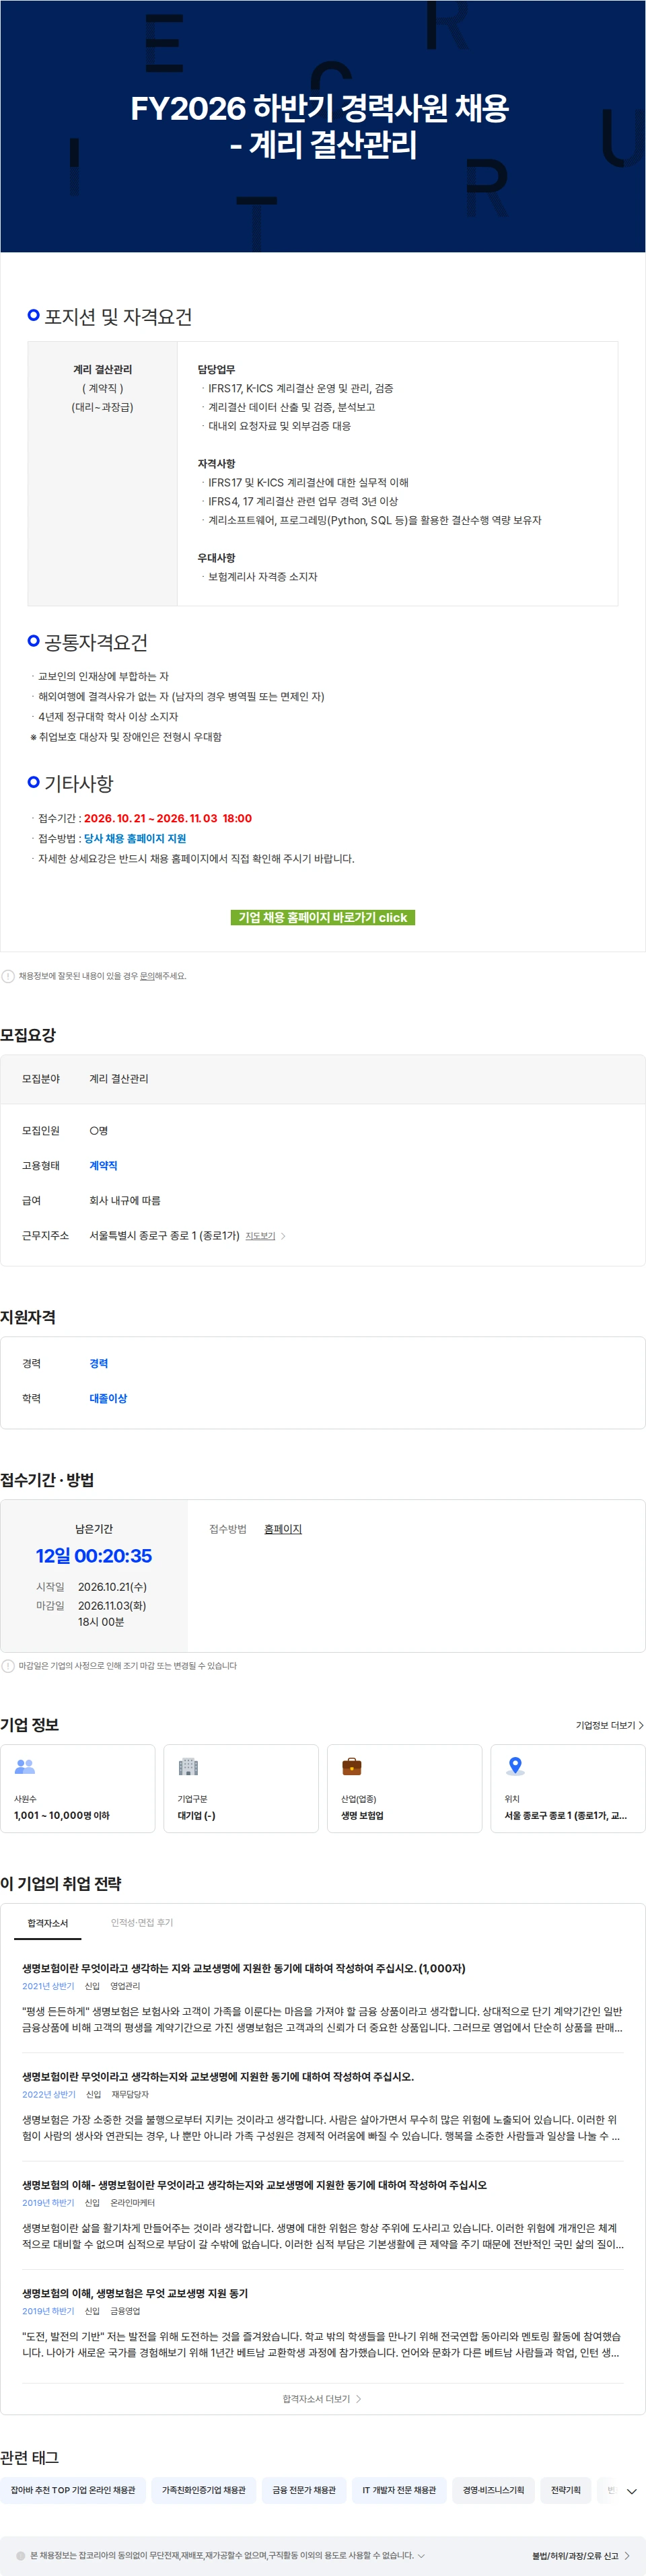Click the 사원수 people icon
Viewport: 646px width, 2576px height.
25,1767
